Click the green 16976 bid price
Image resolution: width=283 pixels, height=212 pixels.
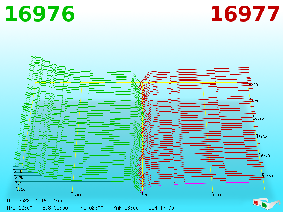[x=40, y=14]
